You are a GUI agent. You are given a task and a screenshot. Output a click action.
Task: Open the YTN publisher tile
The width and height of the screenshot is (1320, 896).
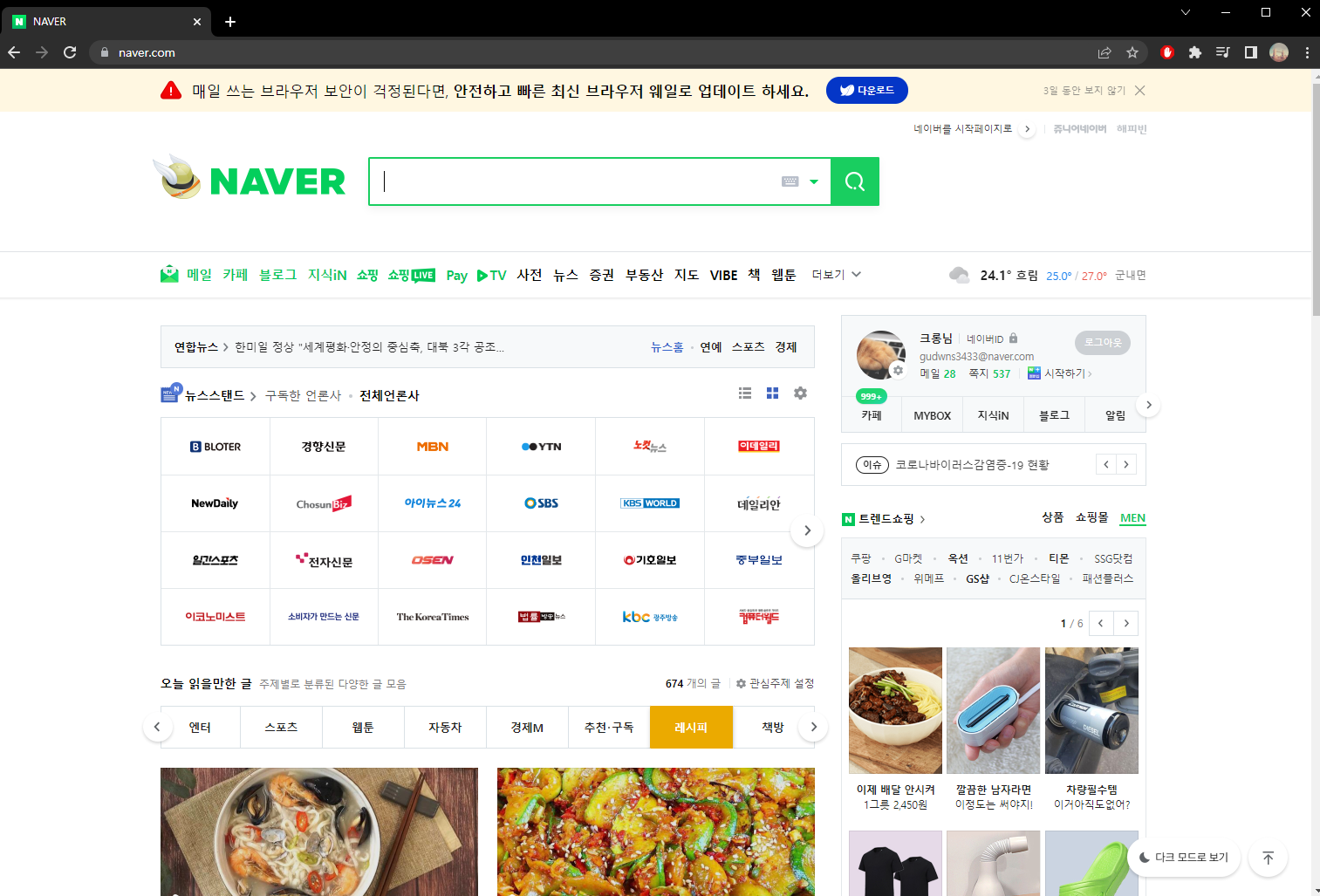point(541,447)
